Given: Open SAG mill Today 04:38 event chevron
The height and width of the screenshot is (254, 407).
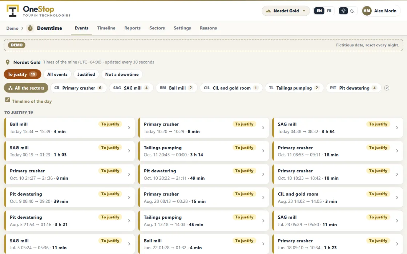Looking at the screenshot, I should [397, 127].
